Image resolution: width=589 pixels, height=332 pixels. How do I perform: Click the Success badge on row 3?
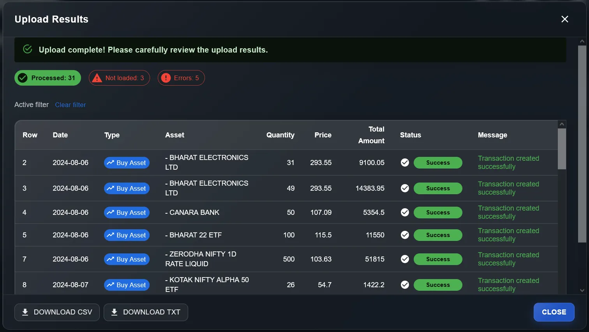(x=438, y=188)
